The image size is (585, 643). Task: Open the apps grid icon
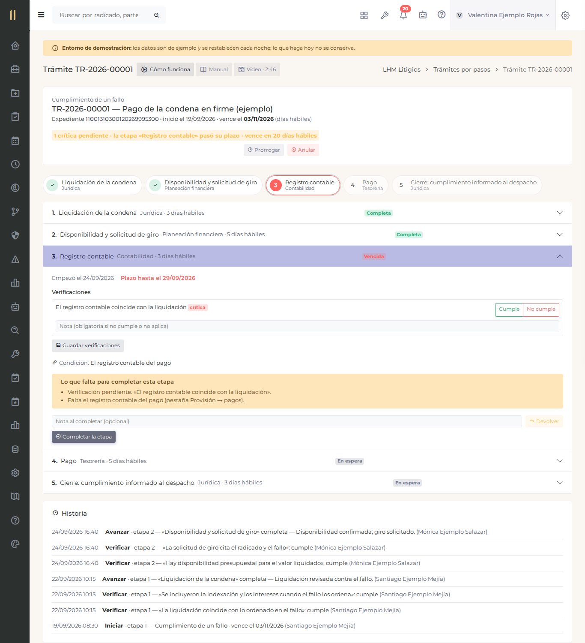pos(364,15)
